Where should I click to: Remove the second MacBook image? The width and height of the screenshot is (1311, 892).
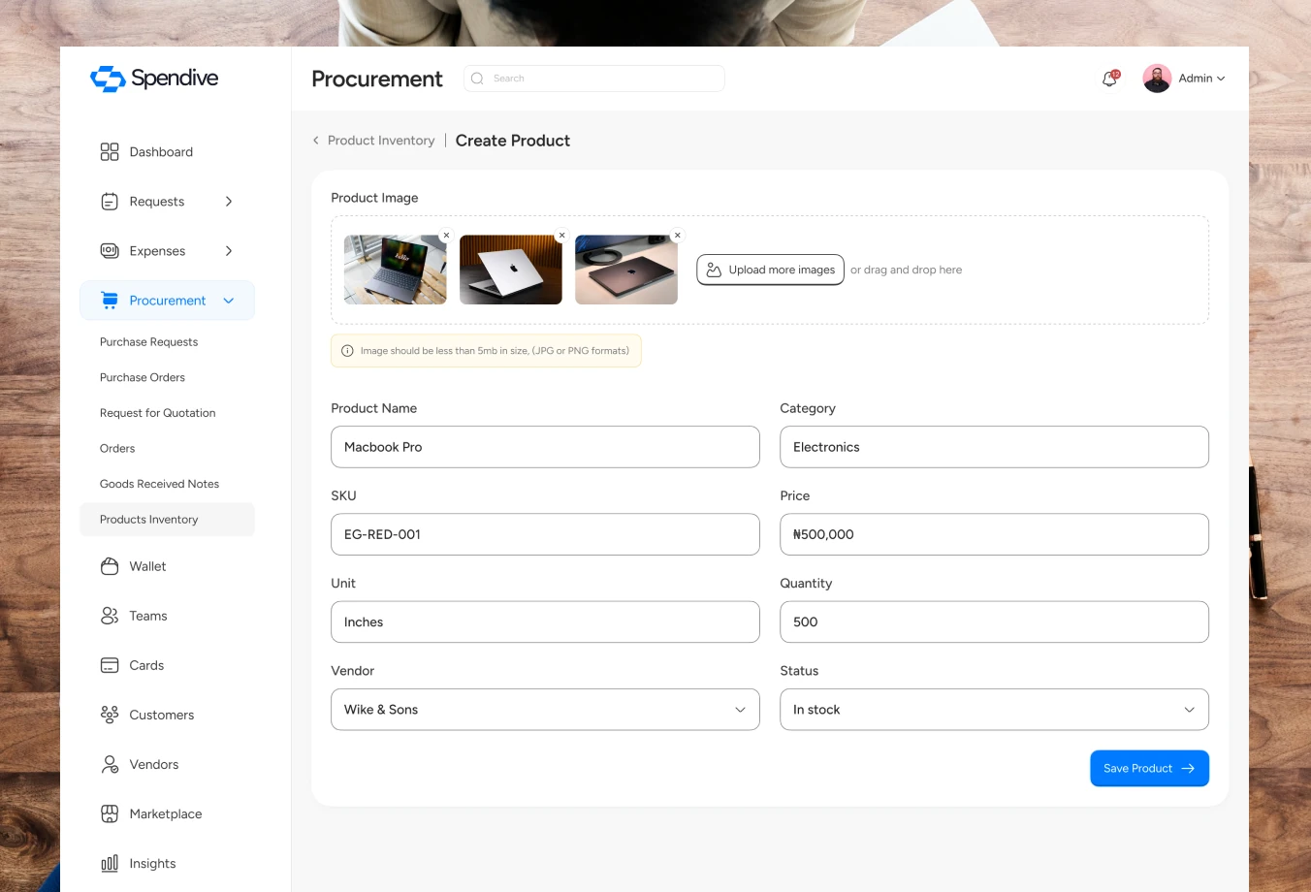coord(561,236)
